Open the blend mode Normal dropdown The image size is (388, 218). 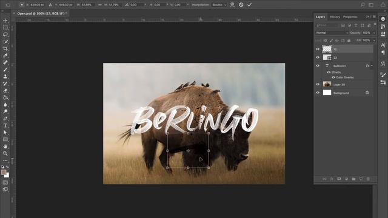coord(332,33)
